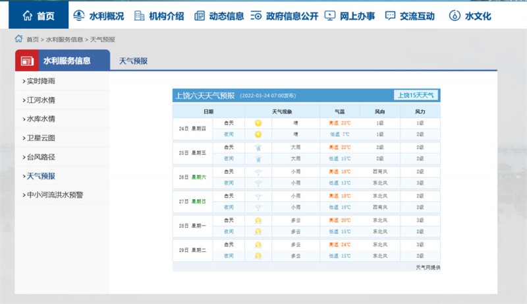Open the 交流互动 menu
This screenshot has width=527, height=304.
(410, 16)
